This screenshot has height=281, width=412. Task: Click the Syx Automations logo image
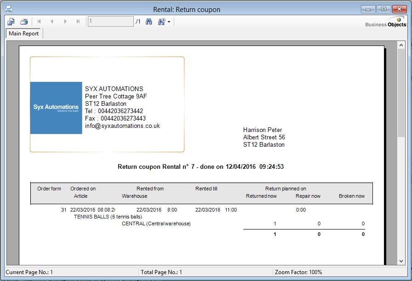pos(56,108)
